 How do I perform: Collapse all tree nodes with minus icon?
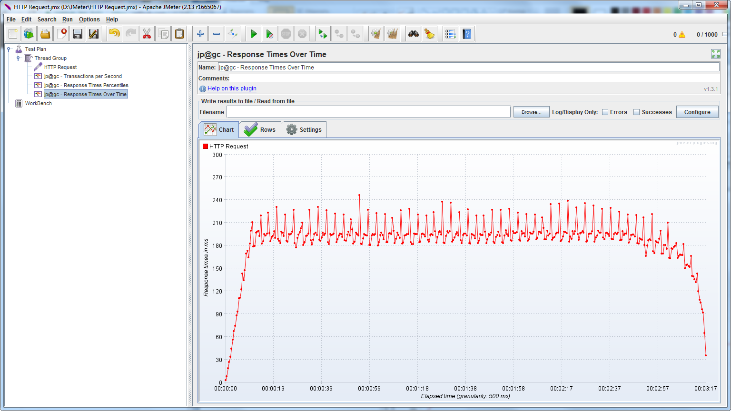click(217, 34)
